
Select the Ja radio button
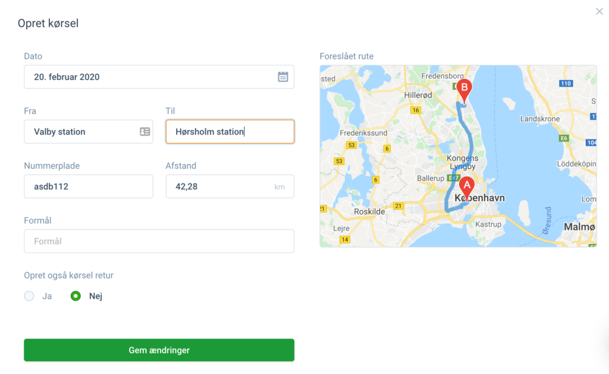29,296
